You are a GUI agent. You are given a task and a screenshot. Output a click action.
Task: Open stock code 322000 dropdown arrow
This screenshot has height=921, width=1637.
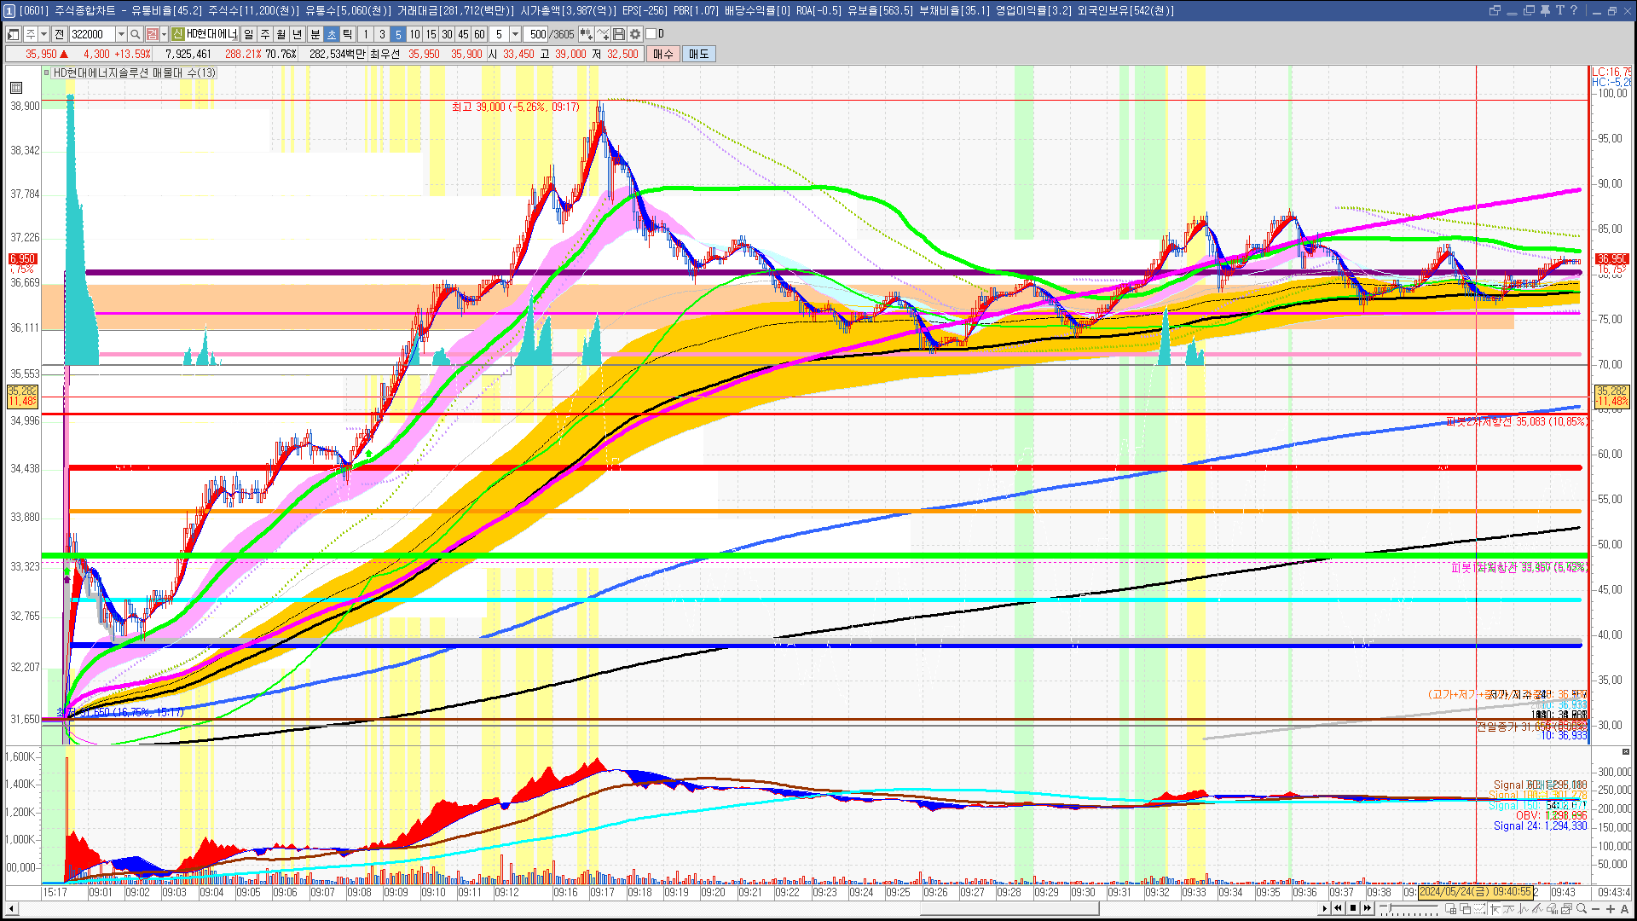(121, 34)
